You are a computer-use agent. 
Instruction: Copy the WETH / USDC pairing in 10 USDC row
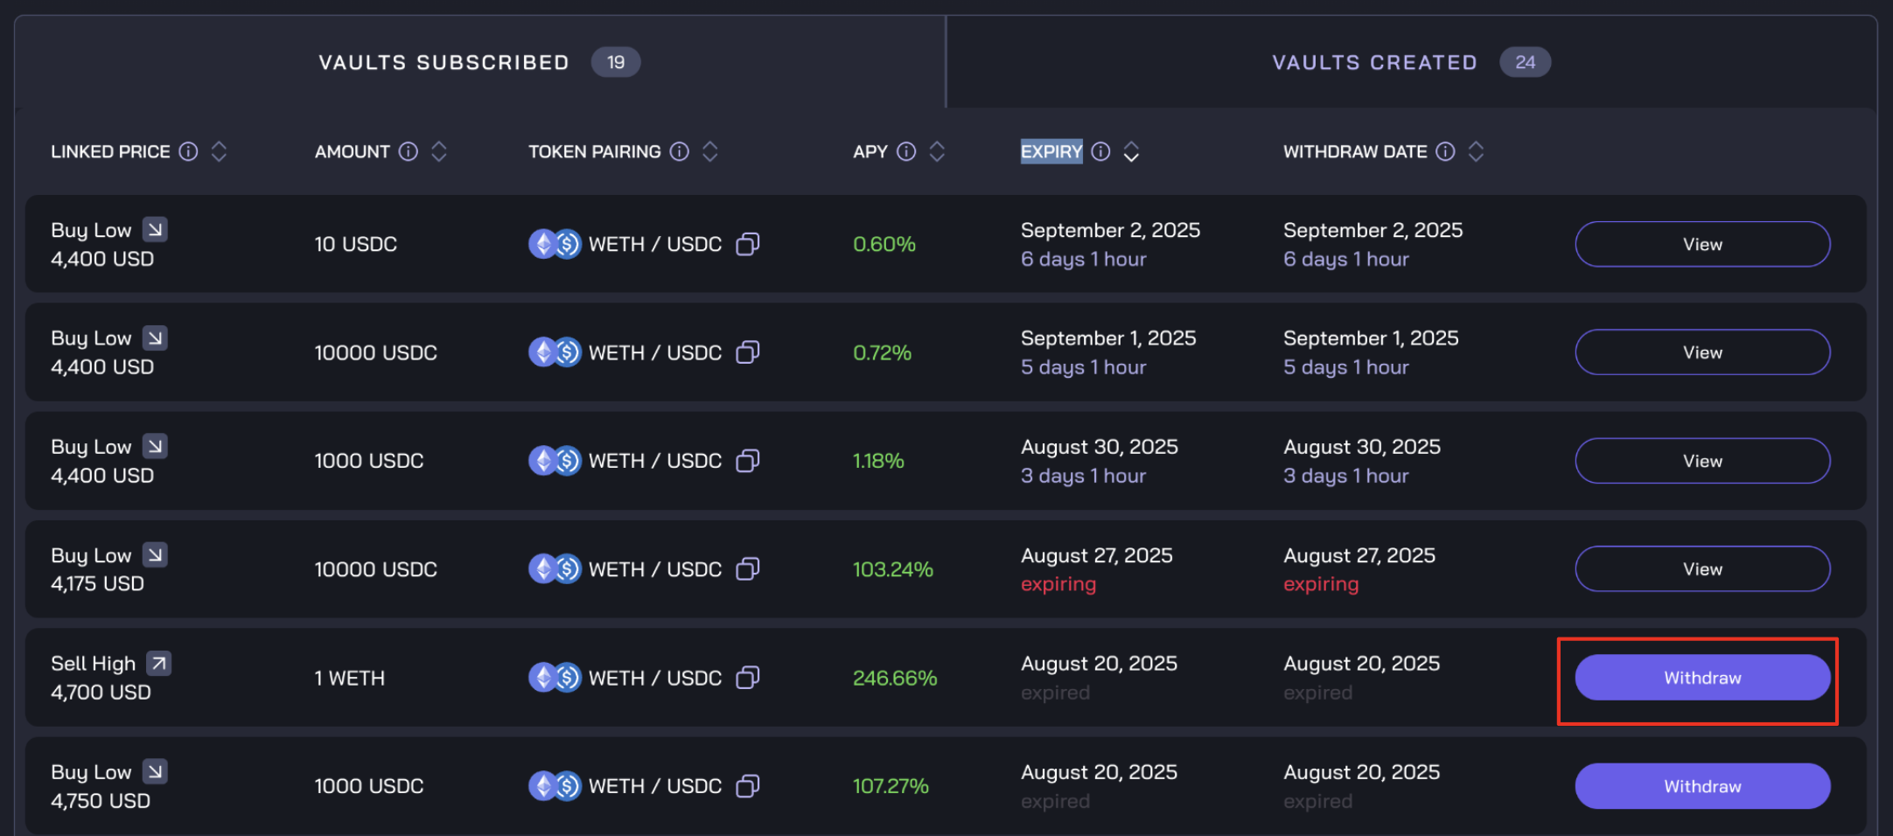pos(747,244)
